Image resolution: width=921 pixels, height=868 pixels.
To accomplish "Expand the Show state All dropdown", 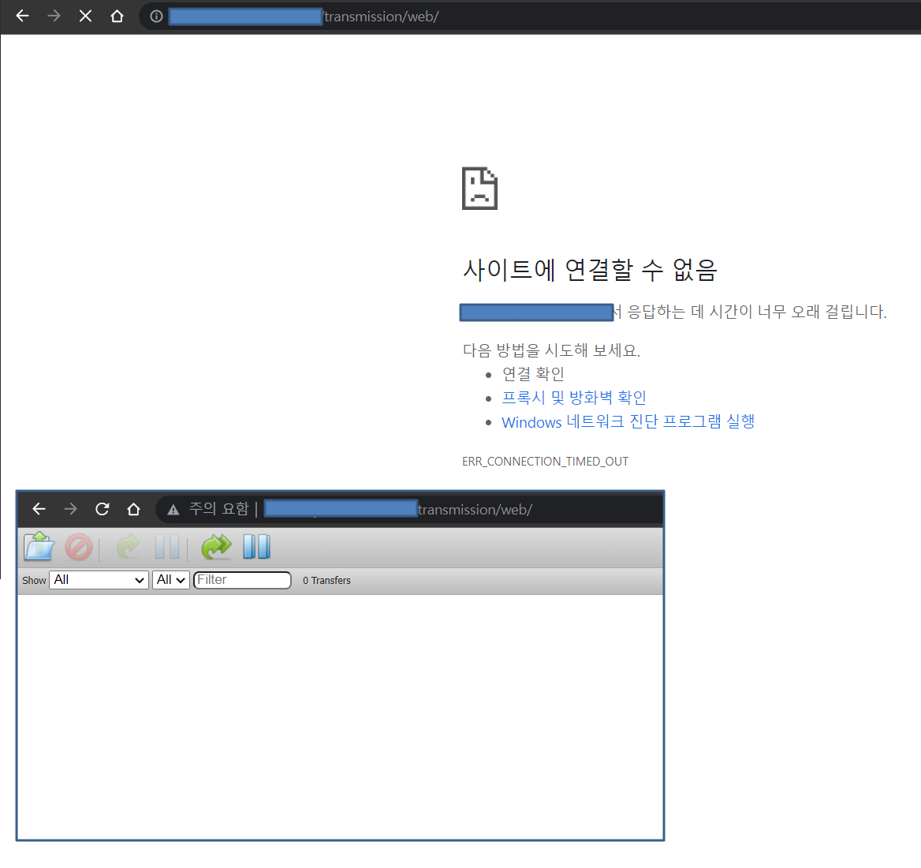I will tap(99, 580).
